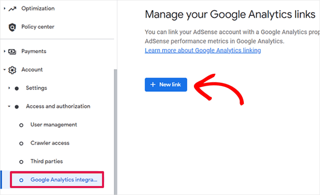Click the Payments money icon
320x195 pixels.
(x=12, y=52)
